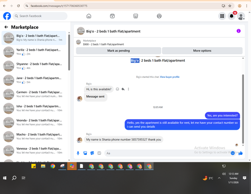Open the site information icon in address bar
This screenshot has width=251, height=194.
(27, 6)
